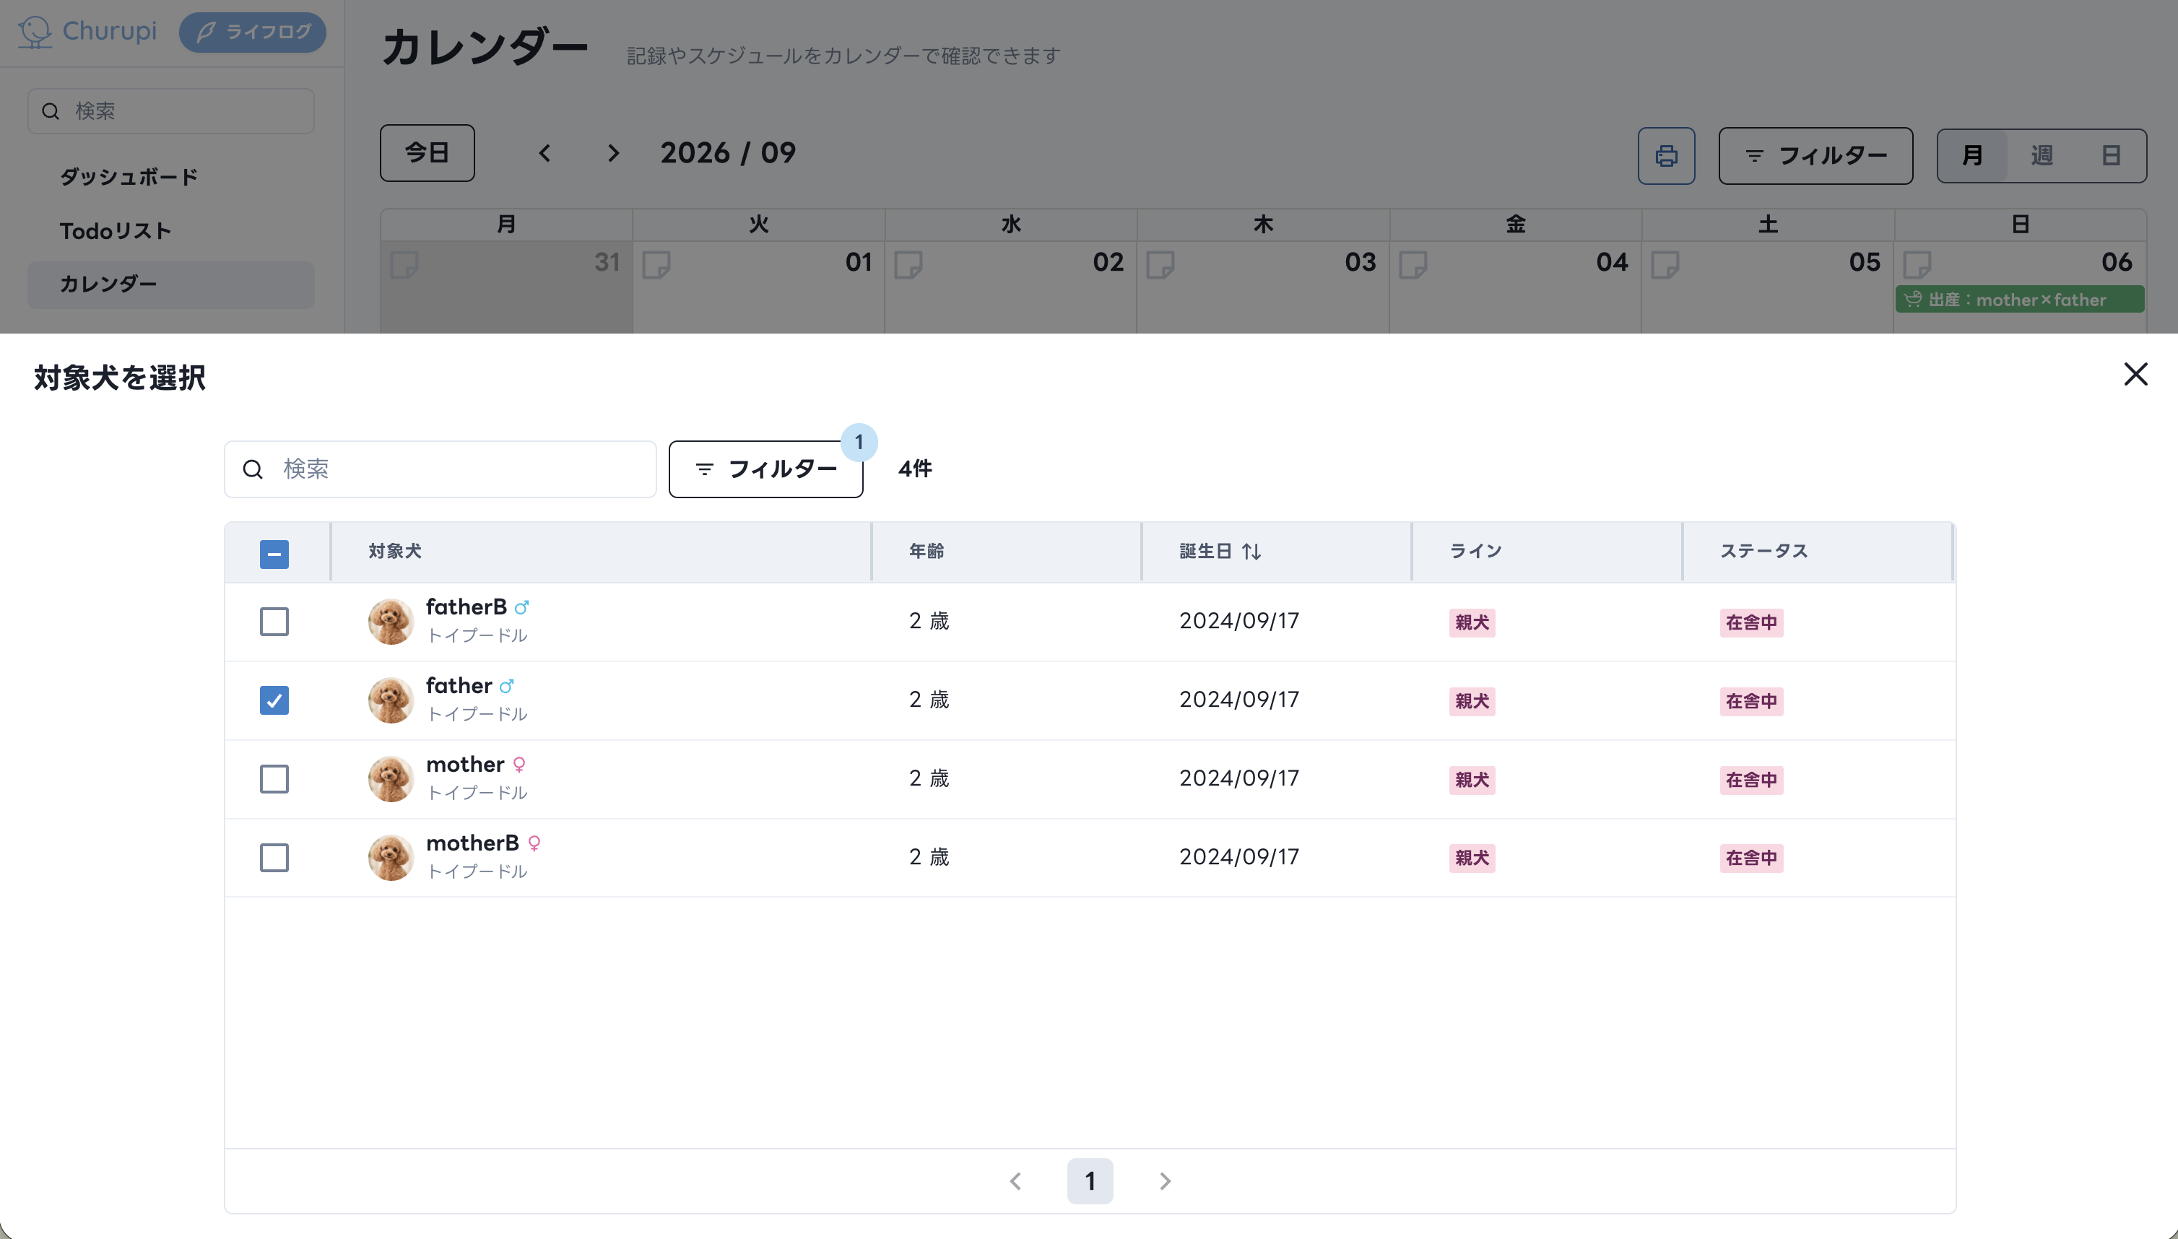Switch calendar to 月 view
Image resolution: width=2178 pixels, height=1239 pixels.
[x=1973, y=156]
